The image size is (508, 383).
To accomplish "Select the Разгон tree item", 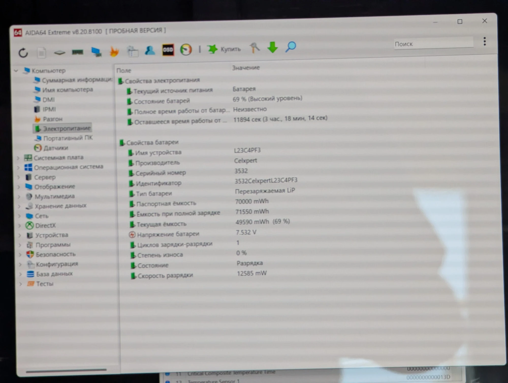I will (x=48, y=119).
